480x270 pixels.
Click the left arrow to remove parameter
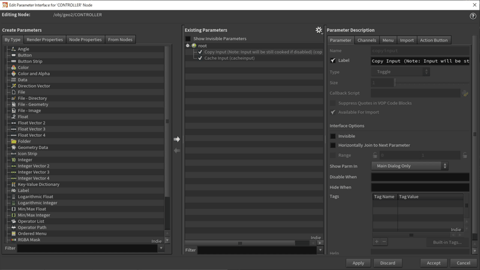(x=176, y=151)
